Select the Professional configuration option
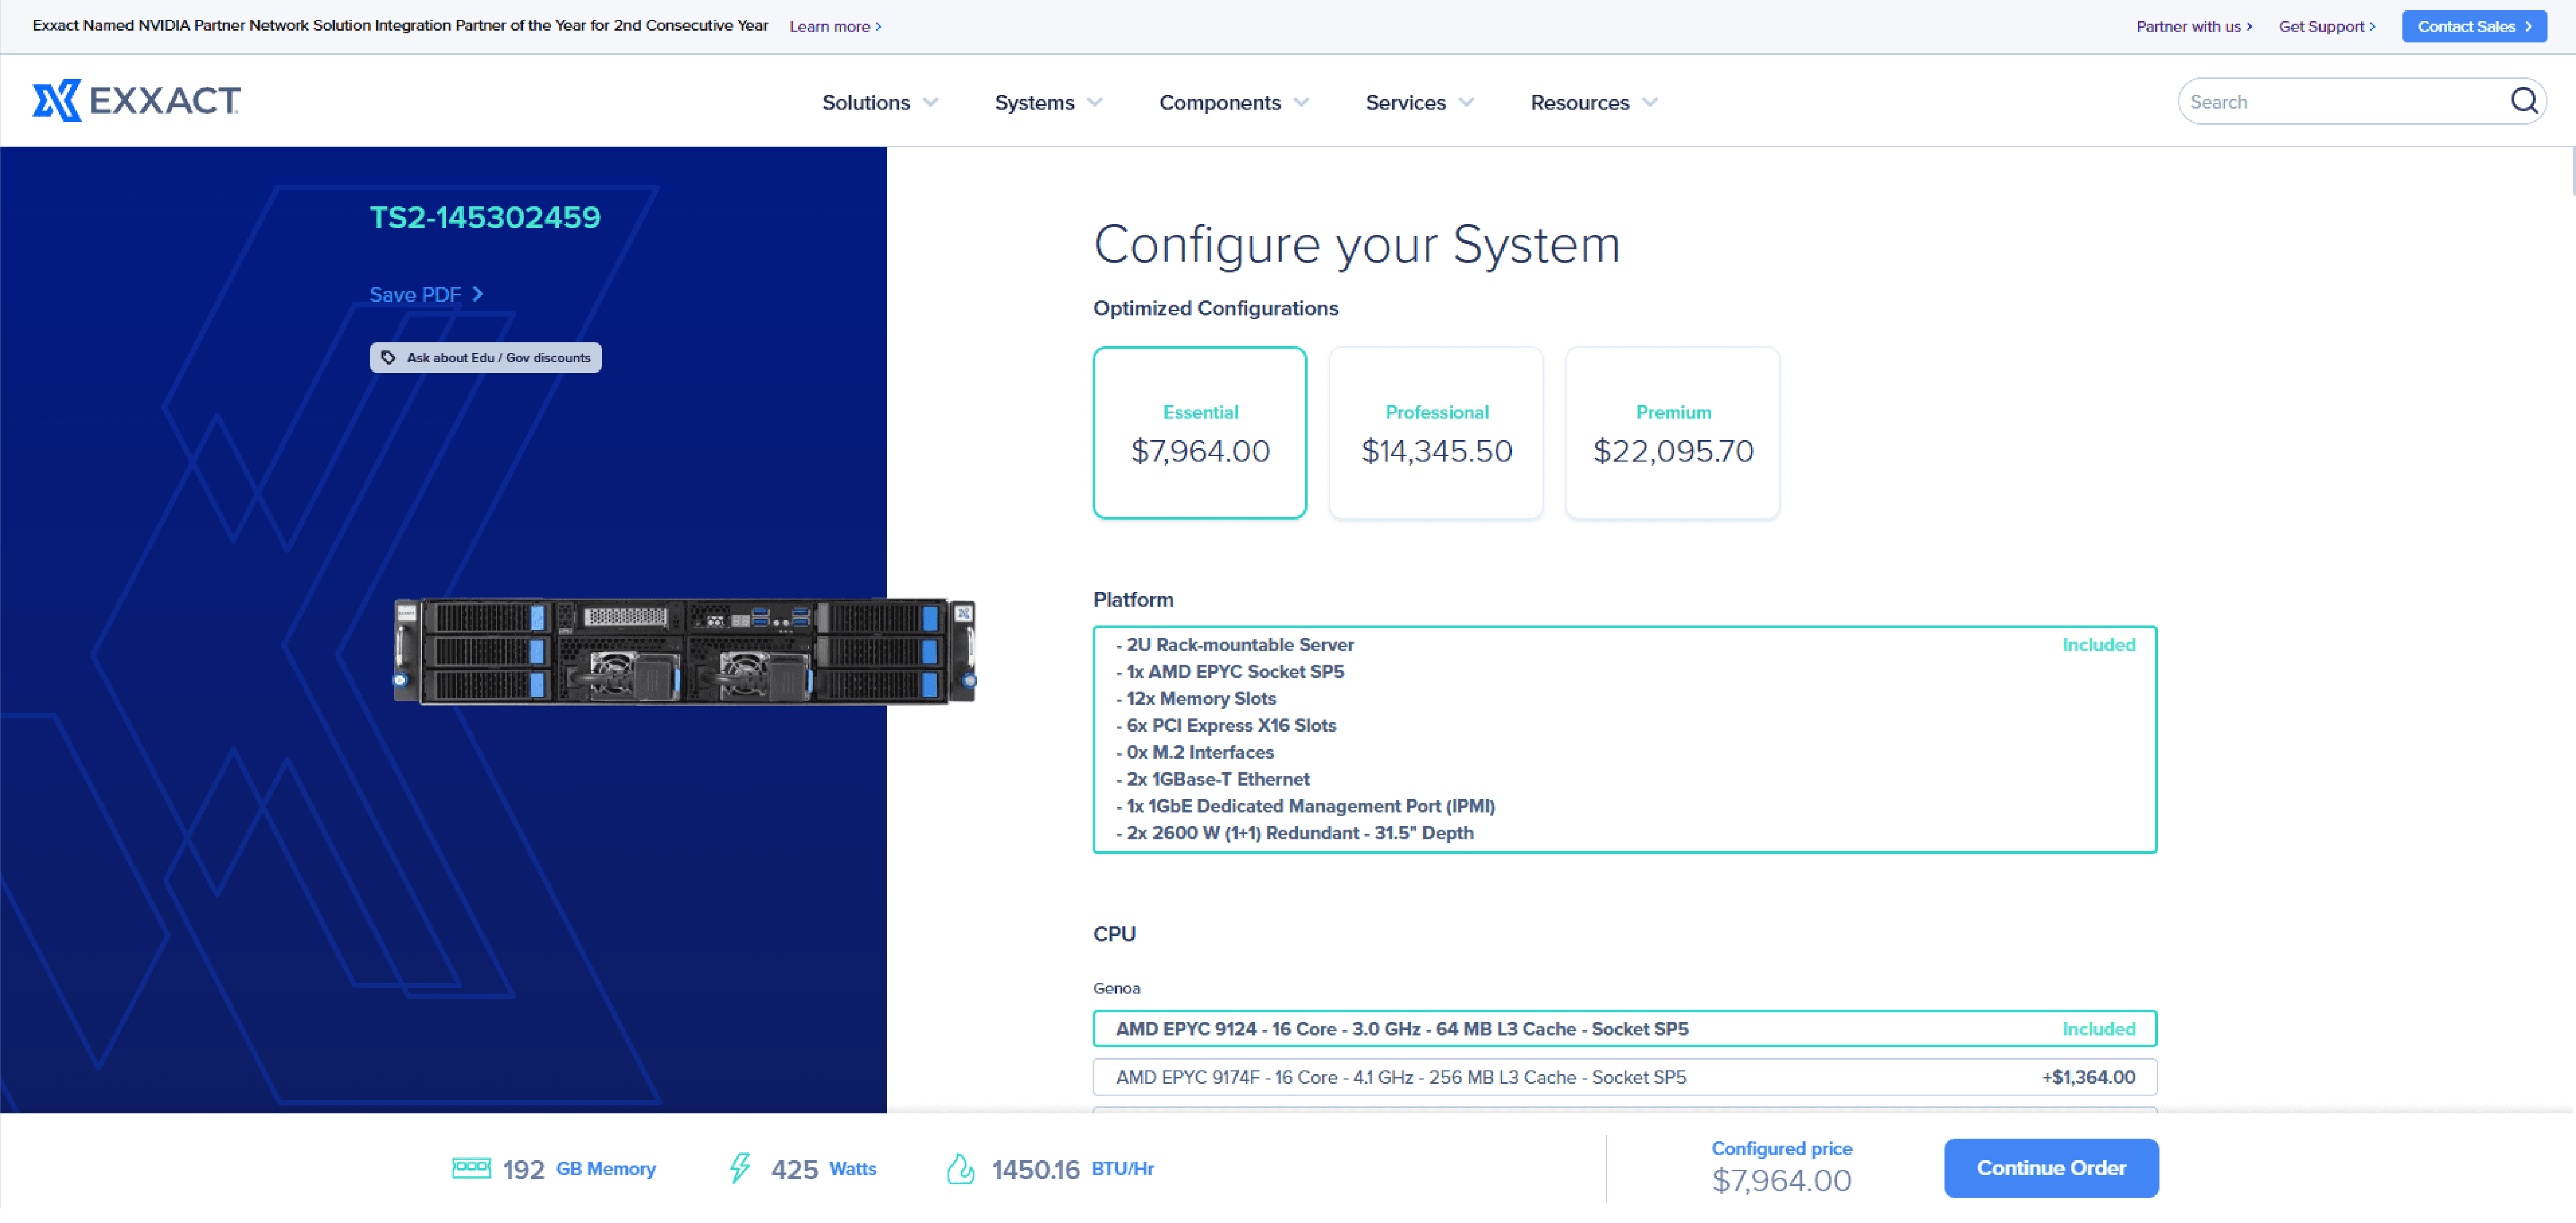2576x1223 pixels. tap(1436, 433)
